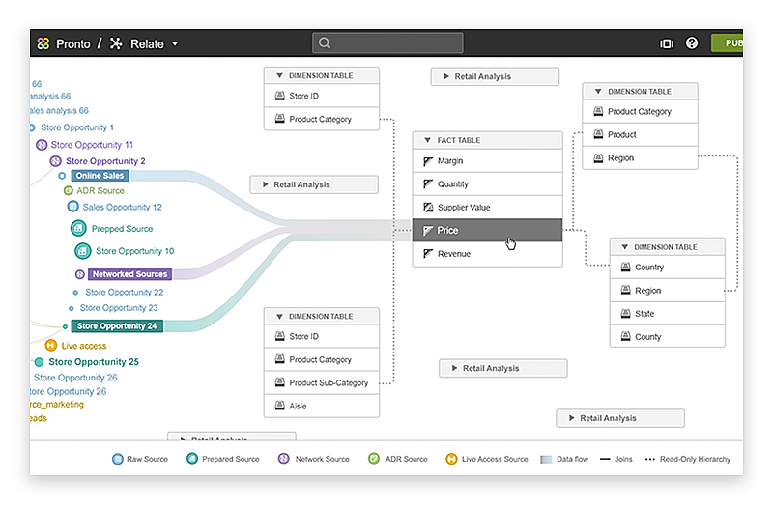773x507 pixels.
Task: Collapse the Fact Table header
Action: [426, 141]
